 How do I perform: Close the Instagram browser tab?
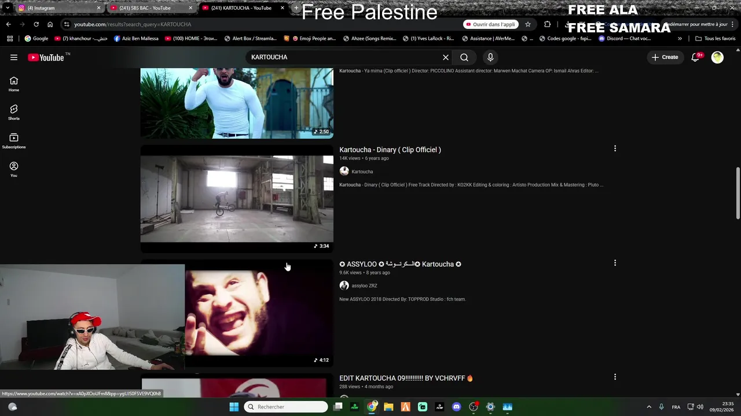click(x=98, y=8)
